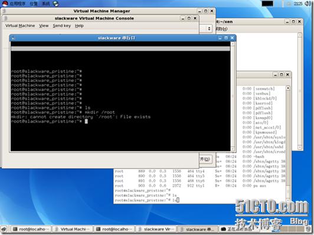Launch the web browser globe icon
Viewport: 314px width, 235px height.
pyautogui.click(x=56, y=4)
